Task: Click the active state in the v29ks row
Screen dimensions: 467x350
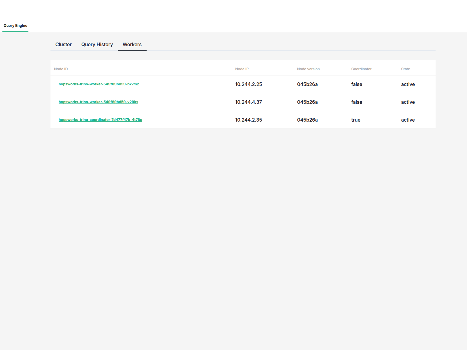Action: click(408, 102)
